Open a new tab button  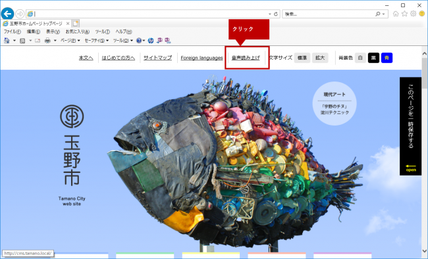76,24
